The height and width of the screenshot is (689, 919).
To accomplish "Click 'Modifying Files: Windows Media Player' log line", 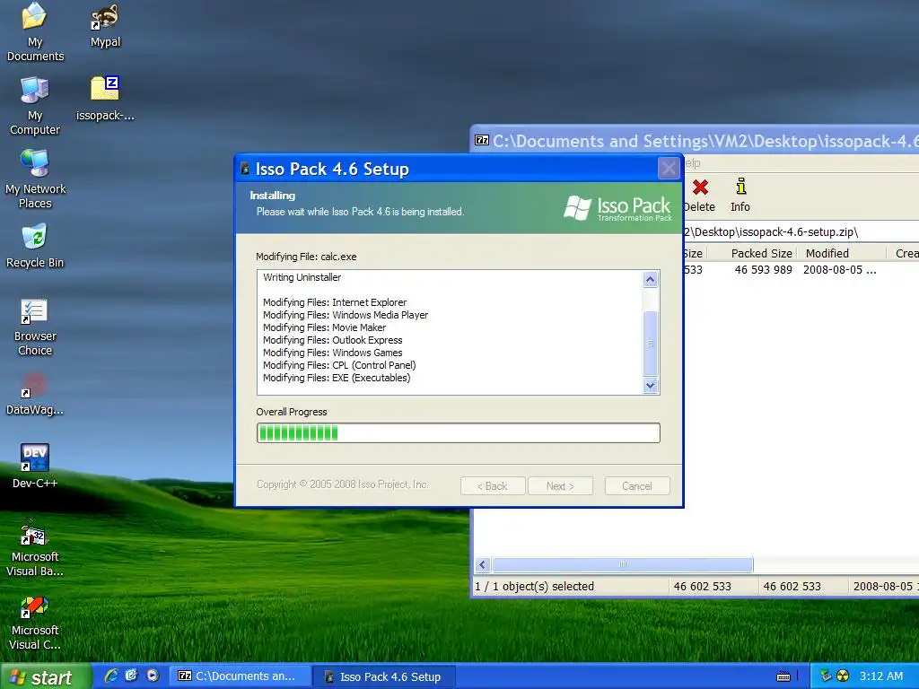I will pyautogui.click(x=346, y=315).
